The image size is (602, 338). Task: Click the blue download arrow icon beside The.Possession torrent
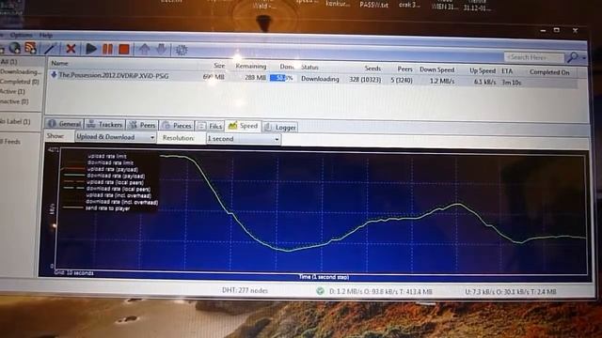pyautogui.click(x=54, y=75)
